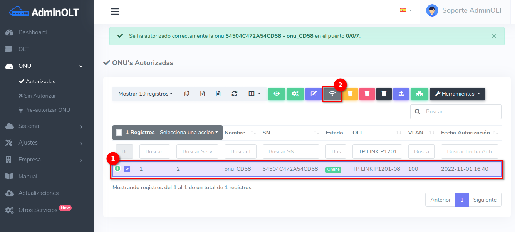Screen dimensions: 515x232
Task: Click the Buscar search input field
Action: [x=461, y=112]
